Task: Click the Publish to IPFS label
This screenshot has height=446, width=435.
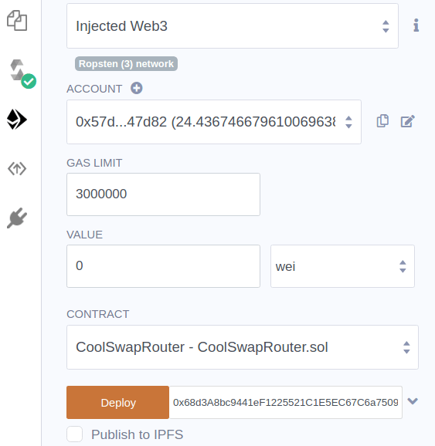Action: click(x=137, y=434)
